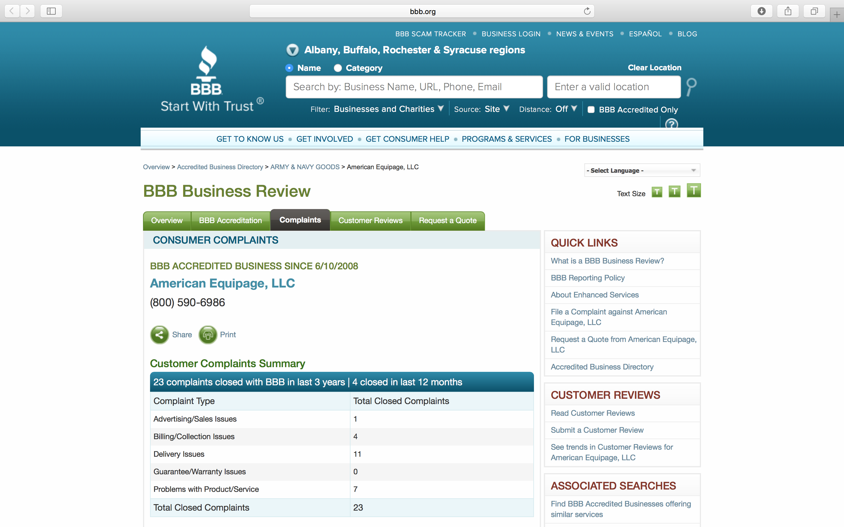Open the Customer Reviews tab
Image resolution: width=844 pixels, height=527 pixels.
370,221
